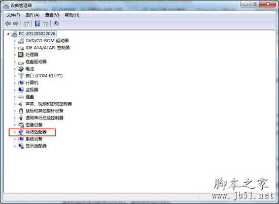
Task: Expand the 显示适配器 node
Action: 15,146
